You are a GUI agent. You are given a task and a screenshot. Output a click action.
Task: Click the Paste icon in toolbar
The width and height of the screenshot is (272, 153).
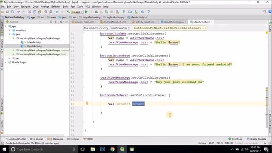click(40, 12)
